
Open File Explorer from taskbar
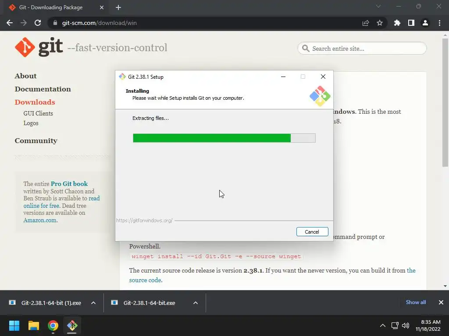click(33, 325)
